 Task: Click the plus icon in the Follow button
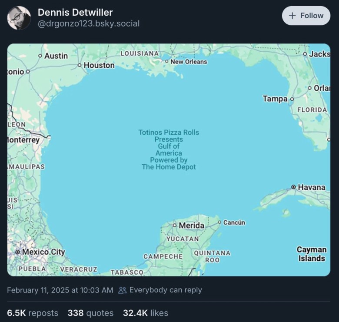(292, 16)
